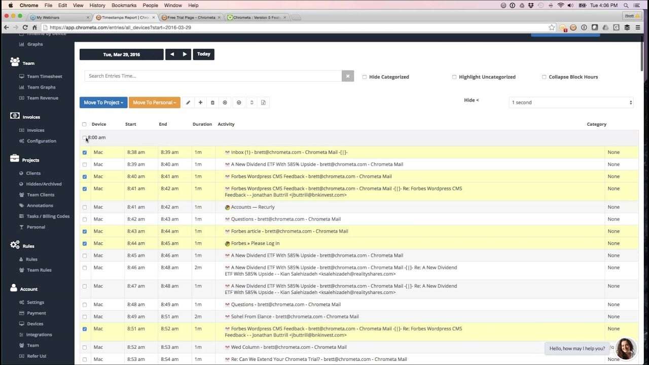Click the Buffer stack extension icon
Image resolution: width=649 pixels, height=365 pixels.
click(x=627, y=27)
